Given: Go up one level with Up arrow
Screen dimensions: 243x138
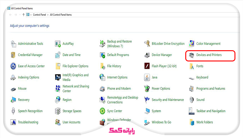Looking at the screenshot, I should [23, 15].
